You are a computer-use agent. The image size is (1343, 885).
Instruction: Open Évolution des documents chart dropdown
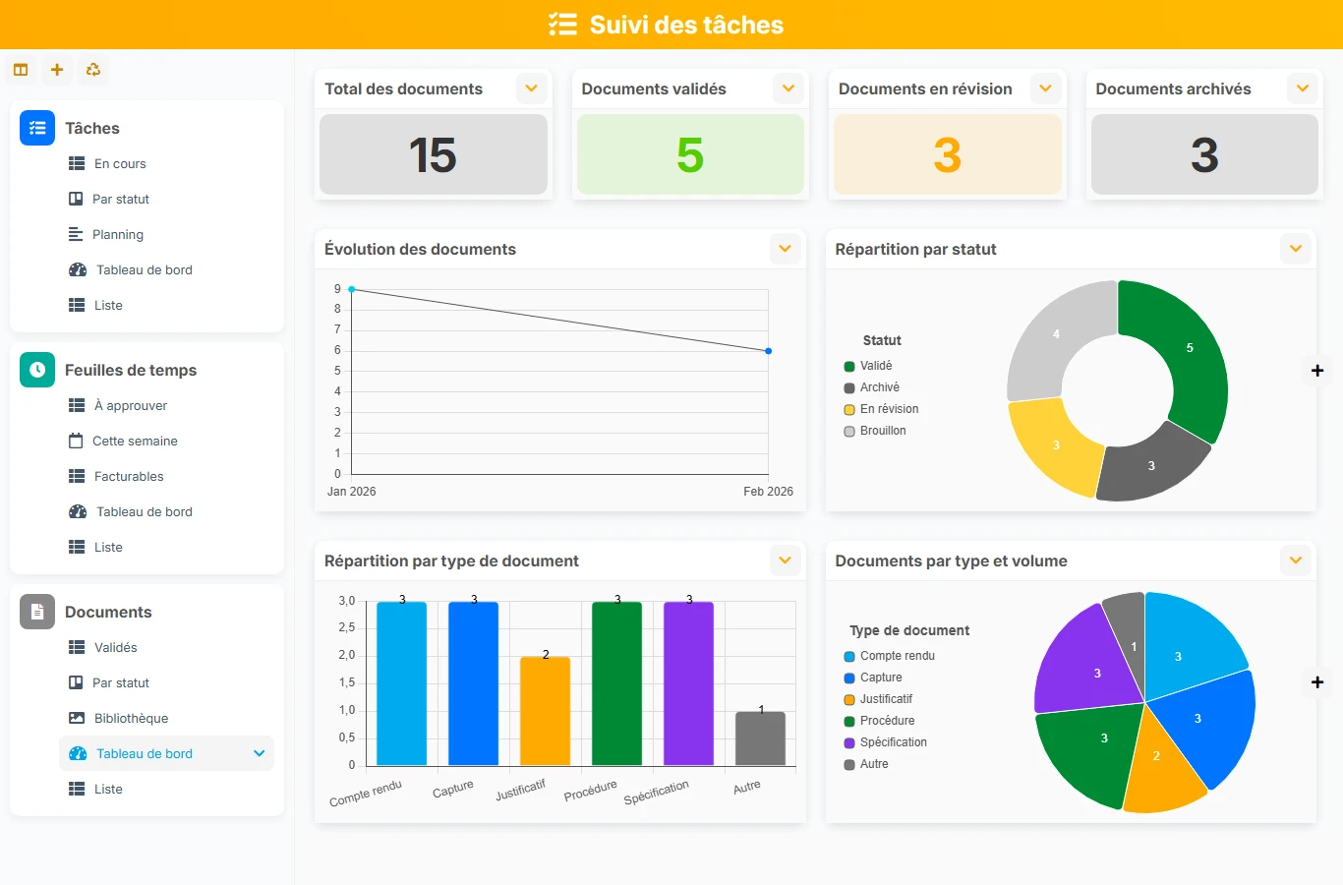click(785, 249)
